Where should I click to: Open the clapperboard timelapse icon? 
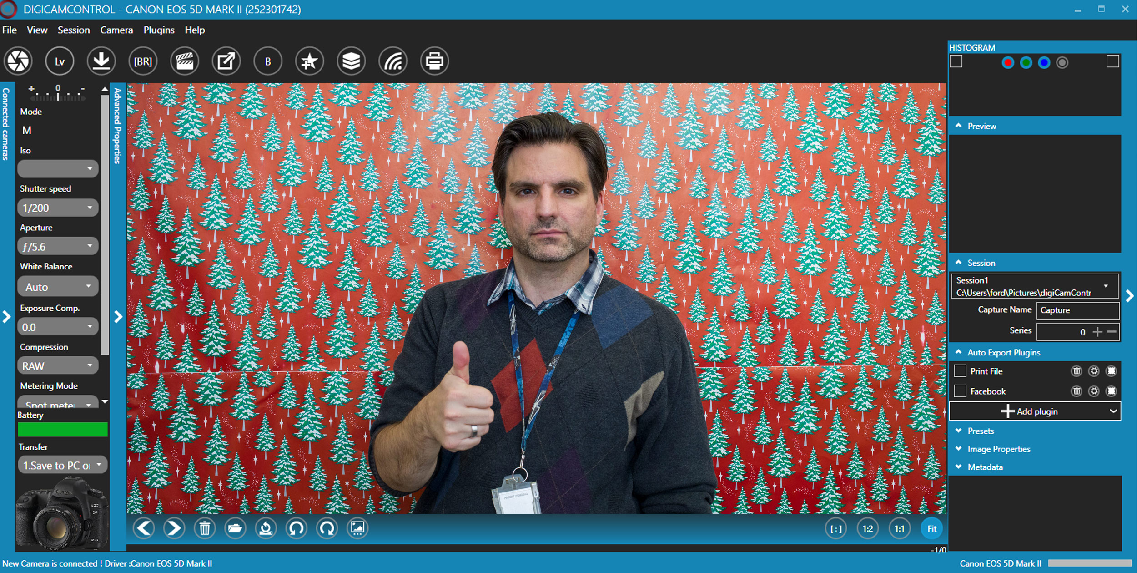tap(185, 61)
